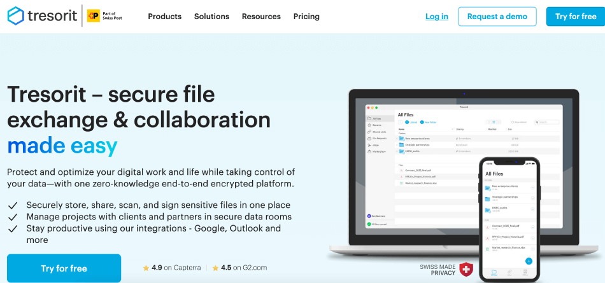Click Try for free below the checklist
This screenshot has height=283, width=605.
pos(64,268)
